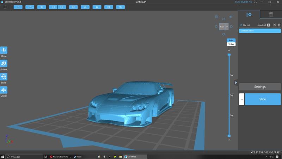Viewport: 282px width, 159px height.
Task: Switch to Opera New creation taskbar window
Action: pyautogui.click(x=60, y=157)
